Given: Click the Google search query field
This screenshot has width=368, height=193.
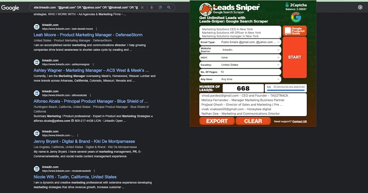Looking at the screenshot, I should [86, 8].
